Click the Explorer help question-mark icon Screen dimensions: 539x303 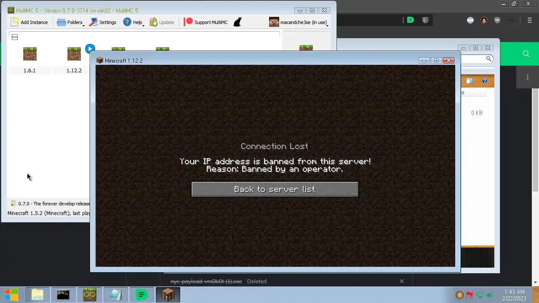tap(484, 81)
